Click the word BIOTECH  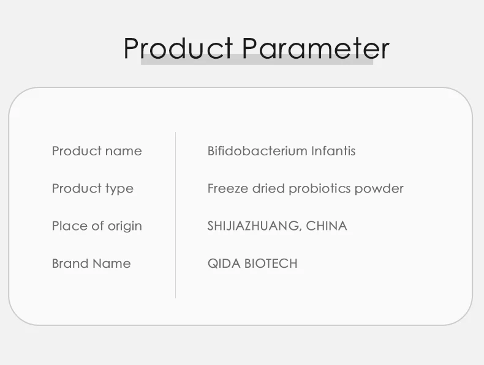(x=271, y=264)
